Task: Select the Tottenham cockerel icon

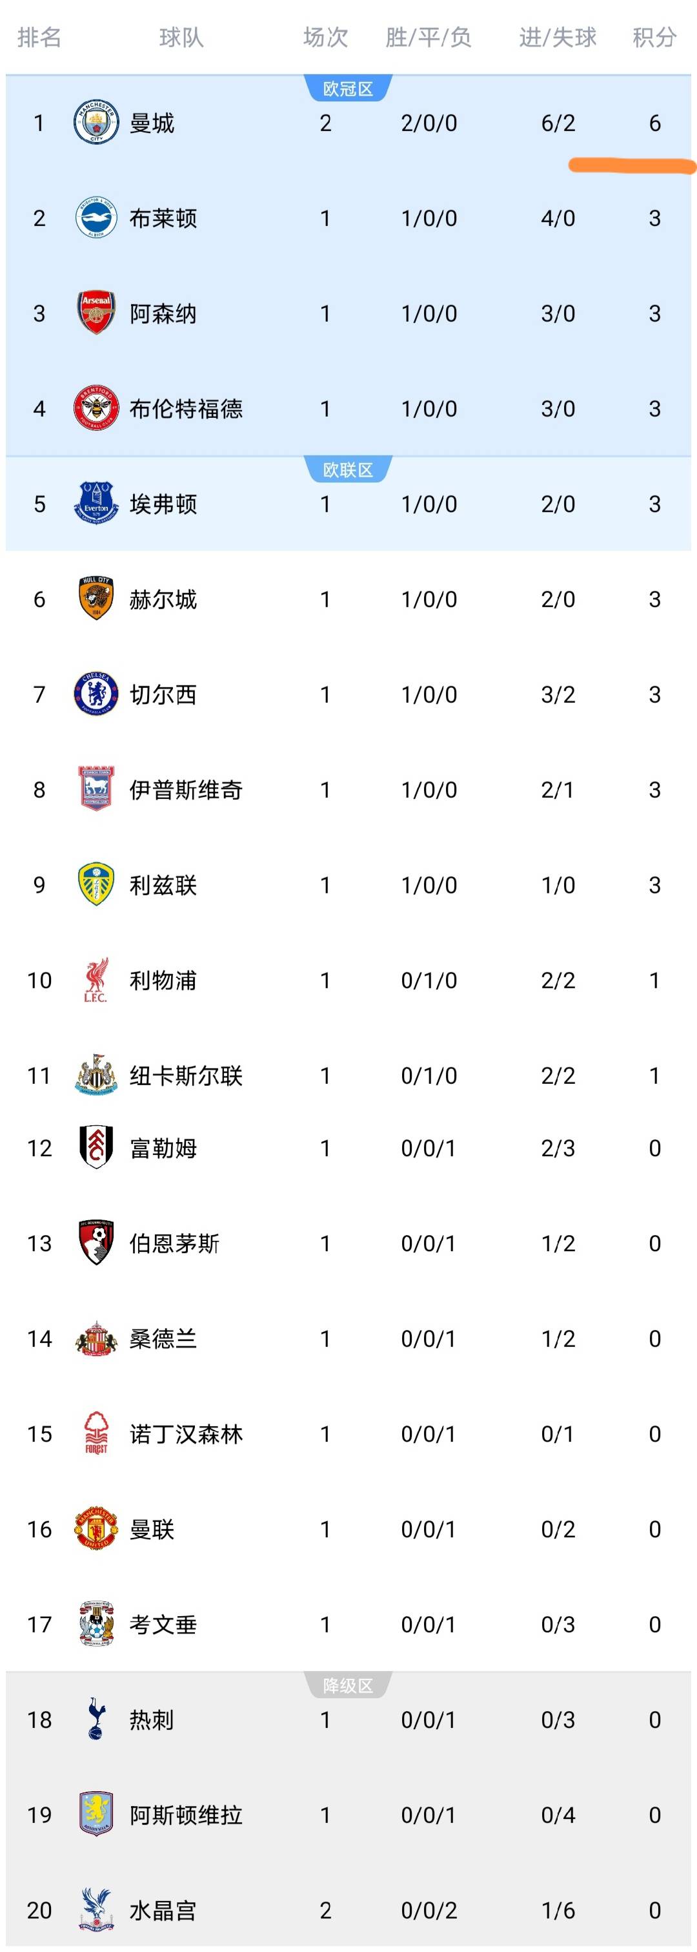Action: 96,1719
